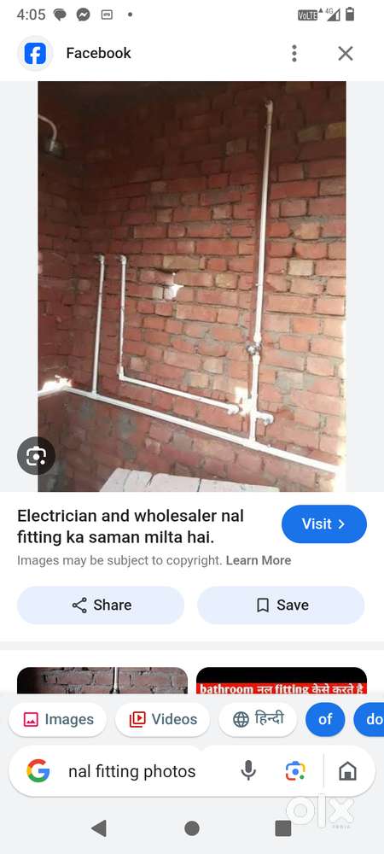The width and height of the screenshot is (384, 854).
Task: Tap the Android recent apps square
Action: (282, 828)
